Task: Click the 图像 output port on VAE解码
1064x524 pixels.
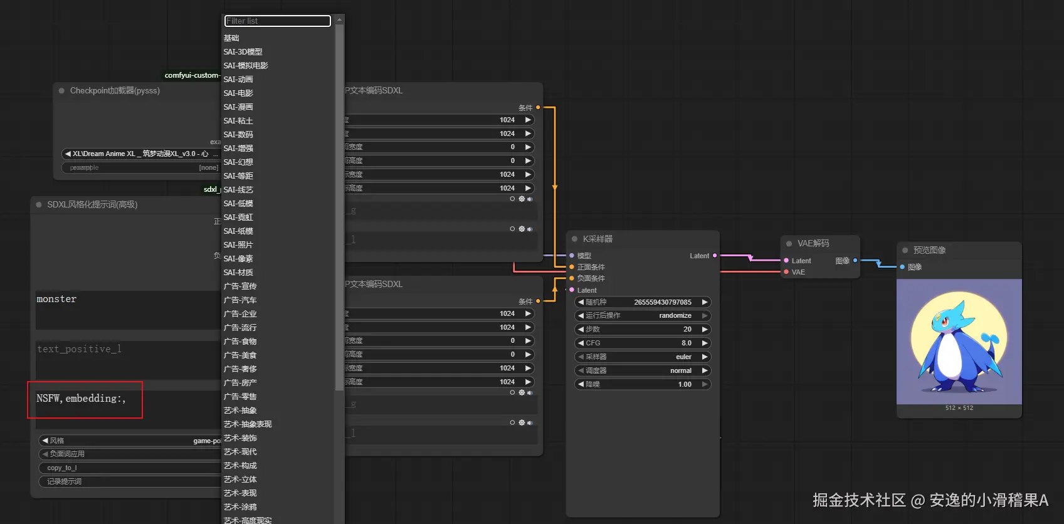Action: (x=855, y=260)
